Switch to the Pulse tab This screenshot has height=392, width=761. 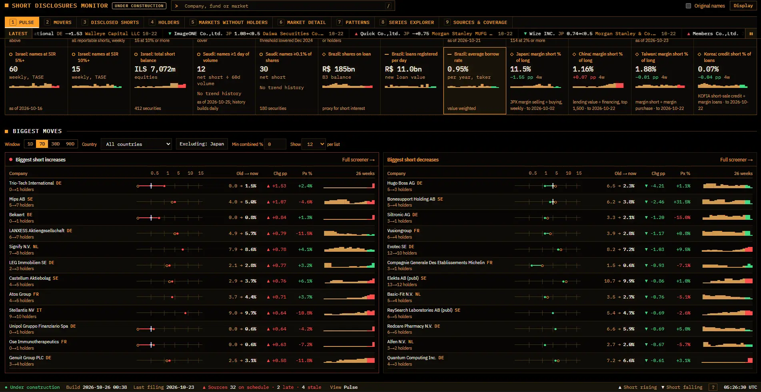(x=22, y=22)
